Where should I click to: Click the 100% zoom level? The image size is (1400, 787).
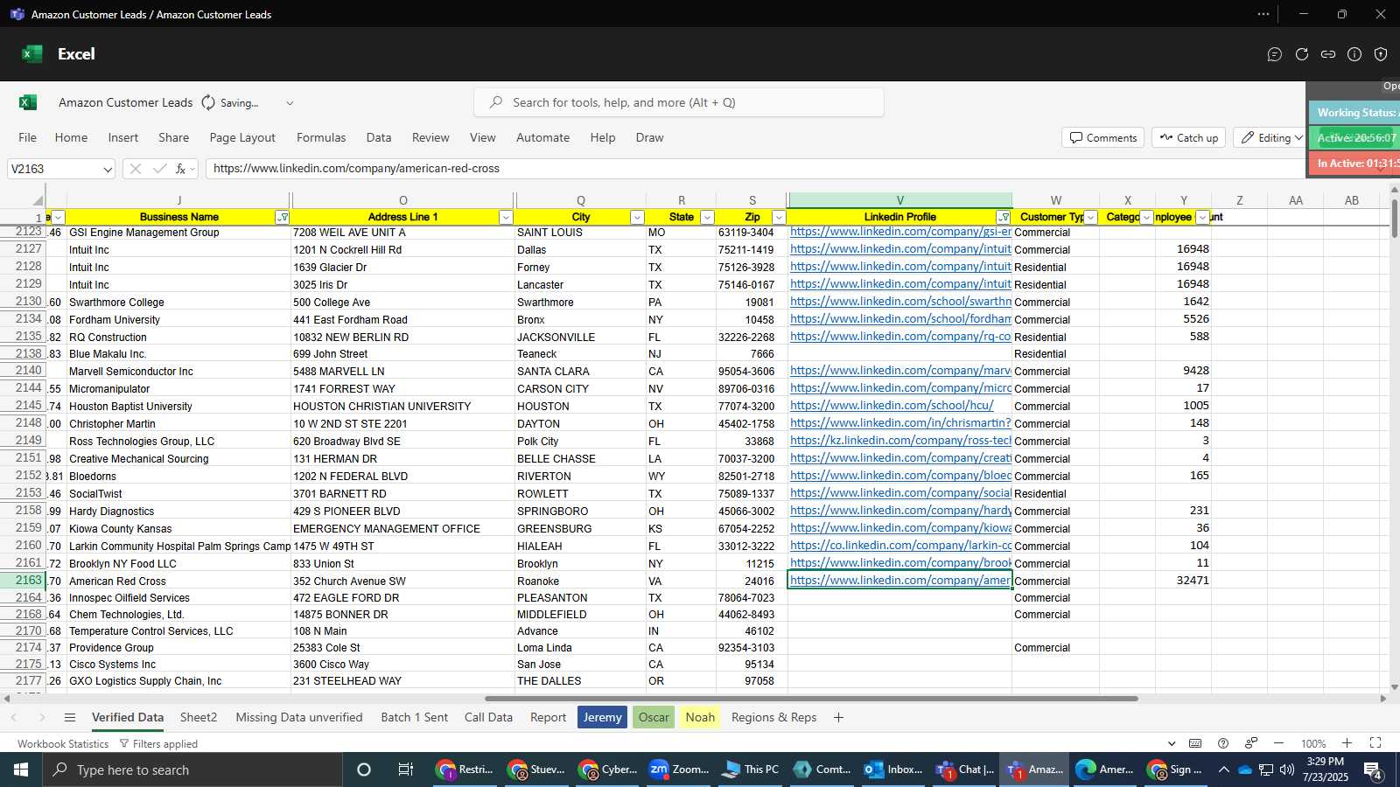pos(1312,744)
